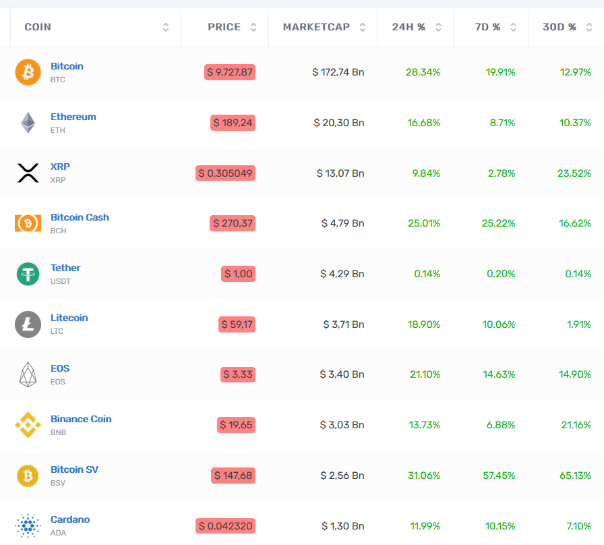Click Bitcoin price $ 9.727,87
Image resolution: width=604 pixels, height=545 pixels.
click(230, 72)
